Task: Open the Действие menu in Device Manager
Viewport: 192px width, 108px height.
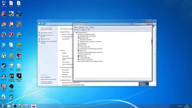Action: pyautogui.click(x=81, y=27)
